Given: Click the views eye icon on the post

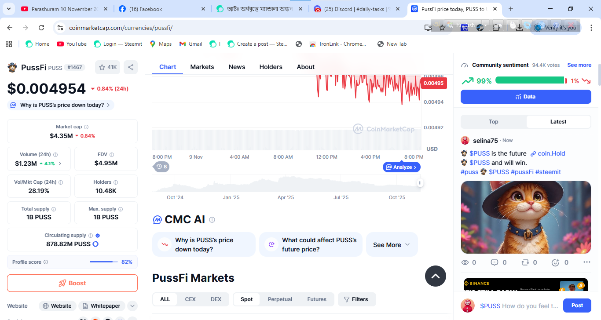Looking at the screenshot, I should [x=465, y=262].
